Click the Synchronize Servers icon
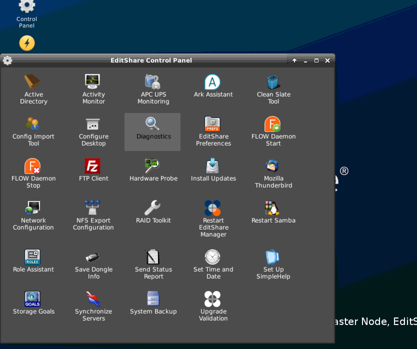Image resolution: width=417 pixels, height=349 pixels. point(92,299)
